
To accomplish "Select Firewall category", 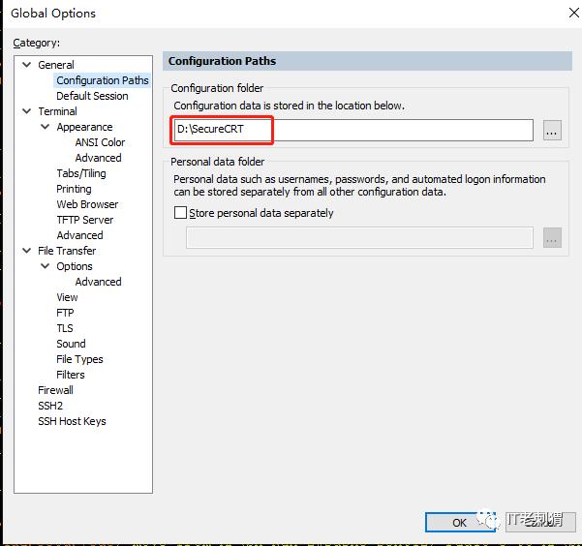I will click(x=55, y=390).
